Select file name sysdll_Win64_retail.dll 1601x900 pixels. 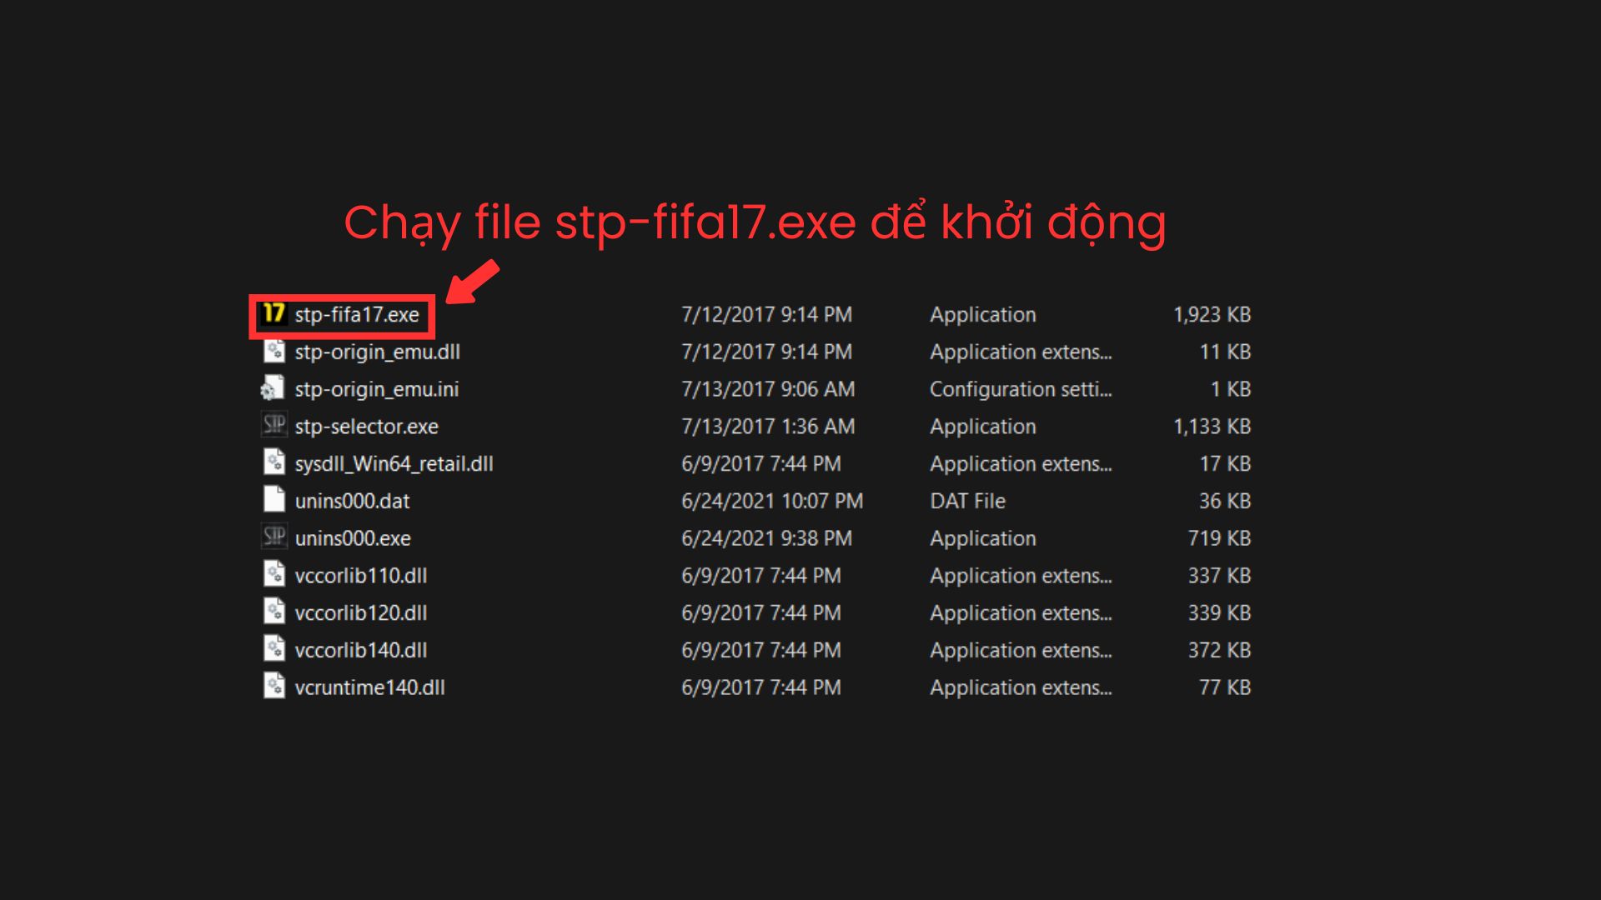(x=394, y=464)
